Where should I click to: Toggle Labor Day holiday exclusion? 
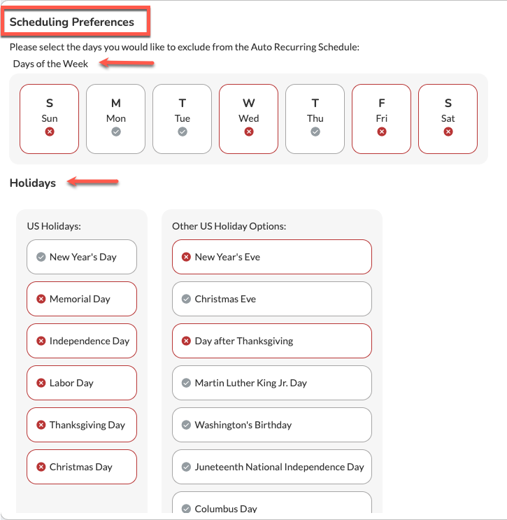(x=82, y=383)
